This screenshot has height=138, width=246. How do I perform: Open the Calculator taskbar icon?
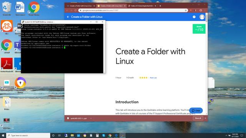(x=97, y=135)
